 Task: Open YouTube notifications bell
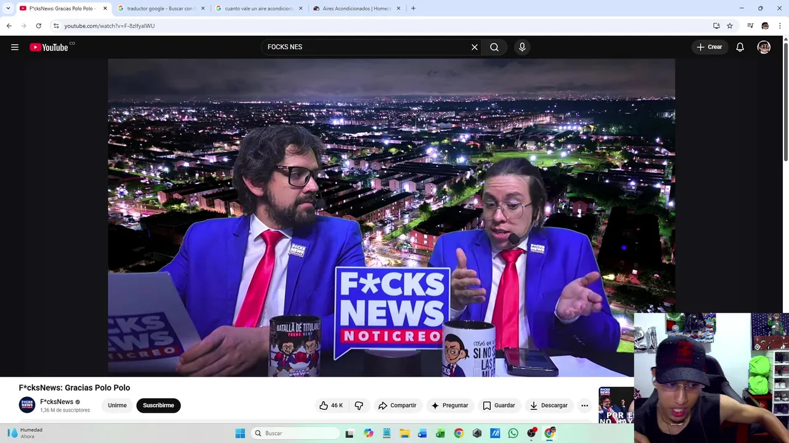740,47
